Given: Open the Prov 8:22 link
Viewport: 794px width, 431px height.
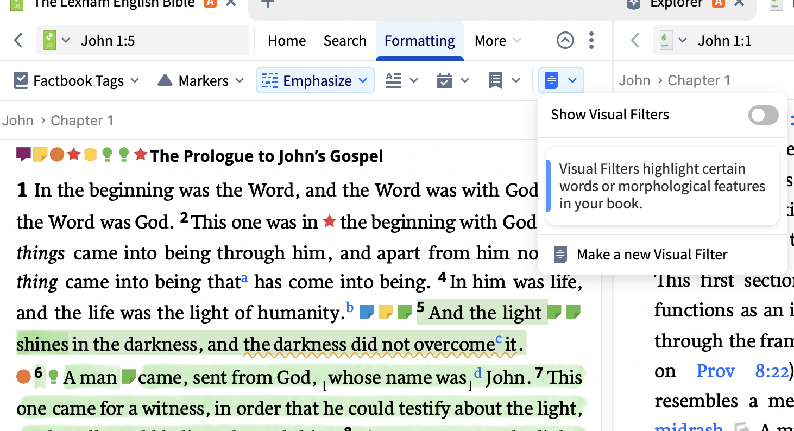Looking at the screenshot, I should coord(742,371).
